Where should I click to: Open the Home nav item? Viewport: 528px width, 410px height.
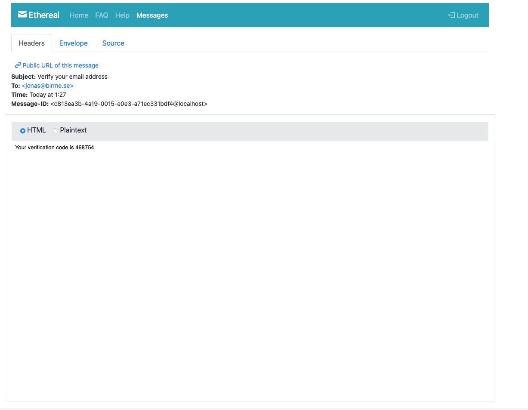79,15
